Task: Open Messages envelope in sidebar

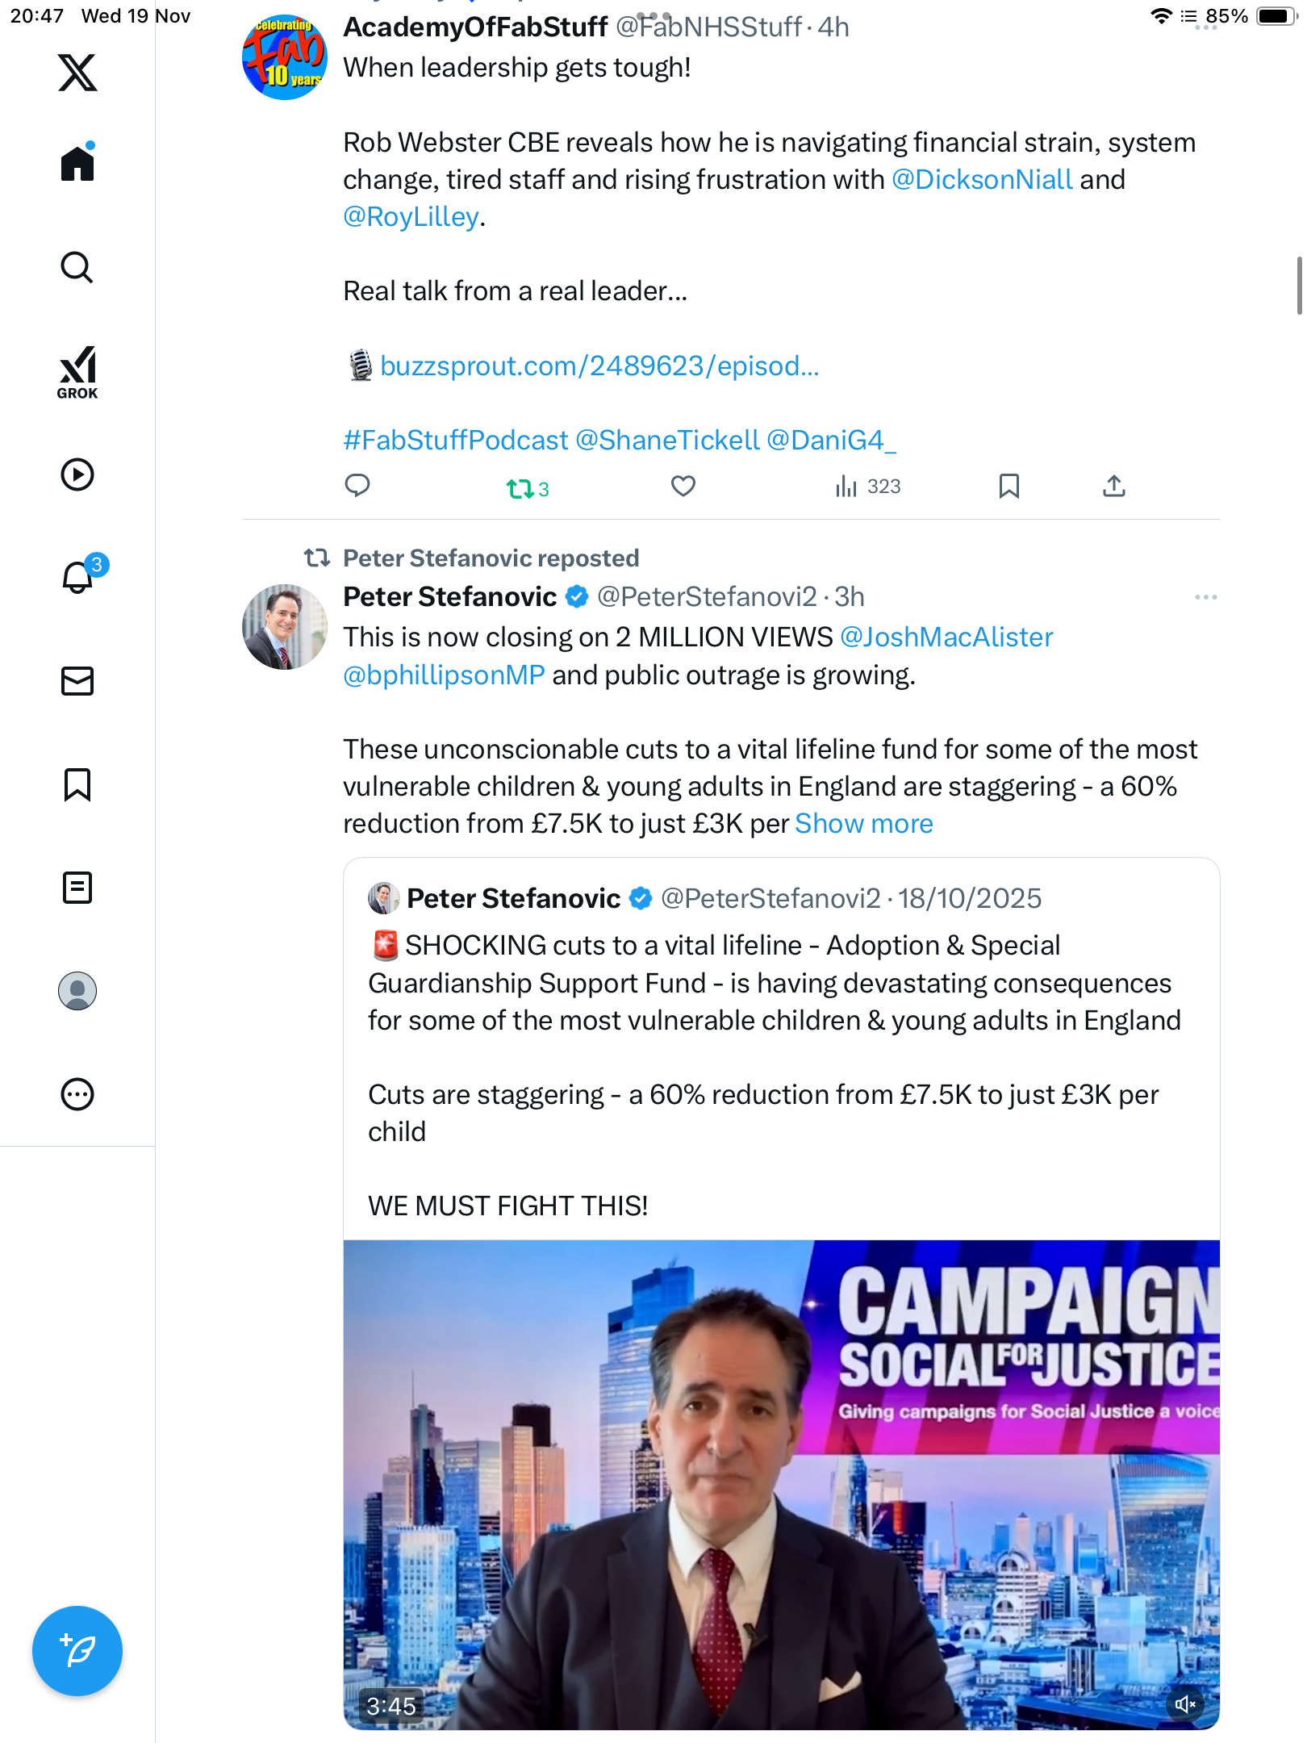Action: point(77,681)
